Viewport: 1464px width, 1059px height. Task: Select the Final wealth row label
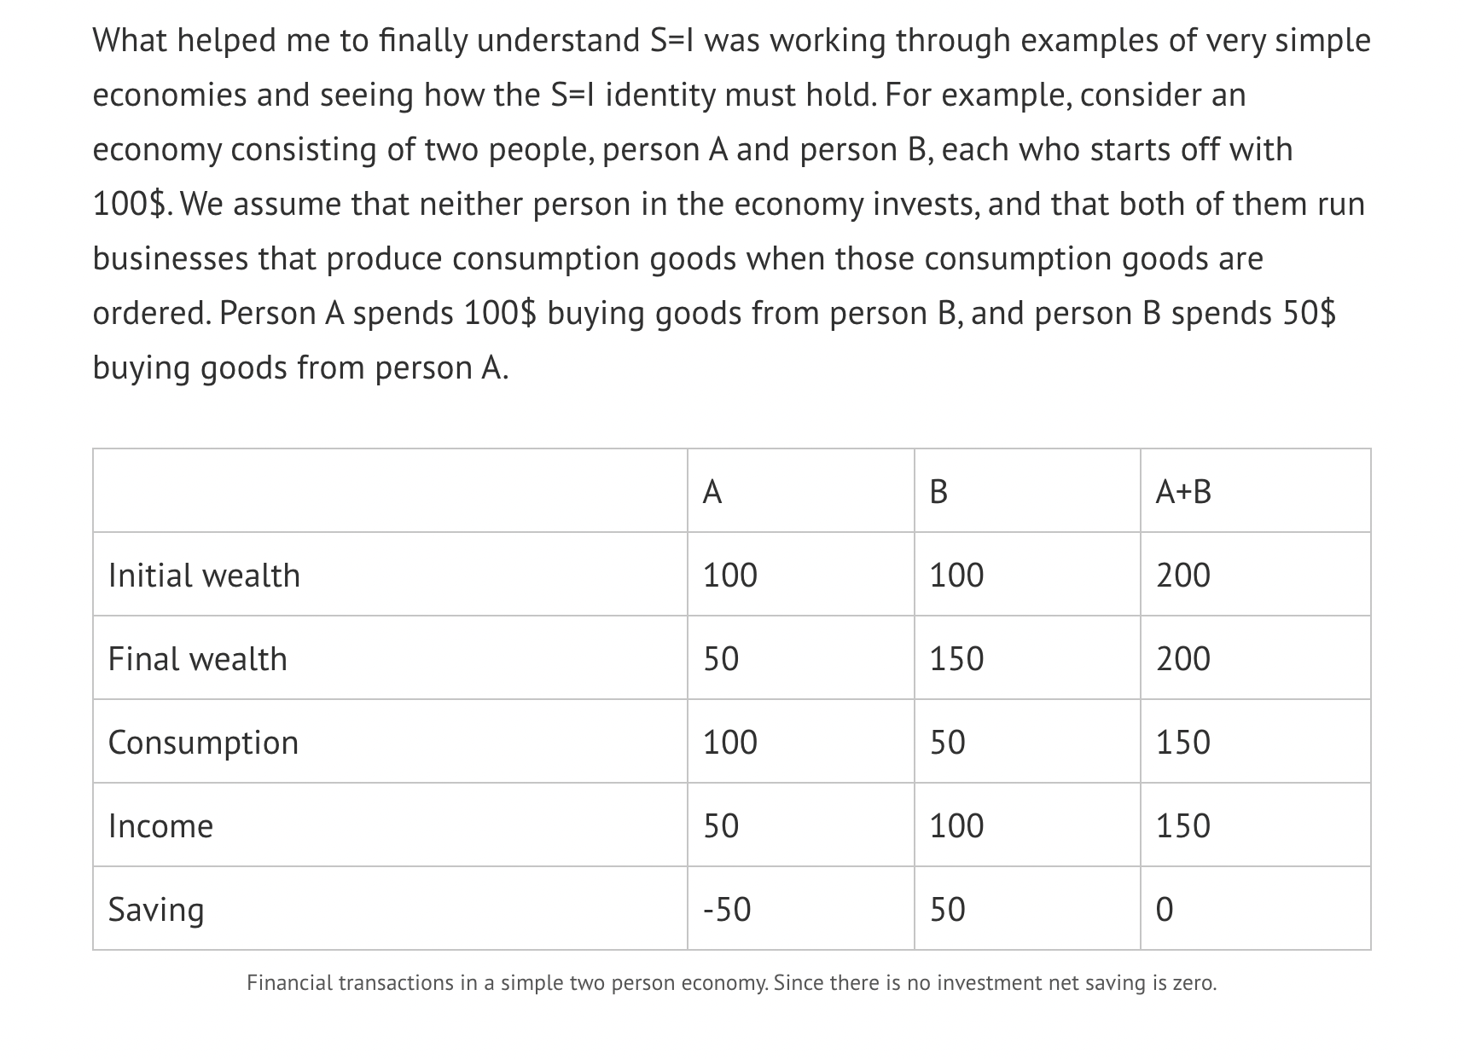coord(198,659)
